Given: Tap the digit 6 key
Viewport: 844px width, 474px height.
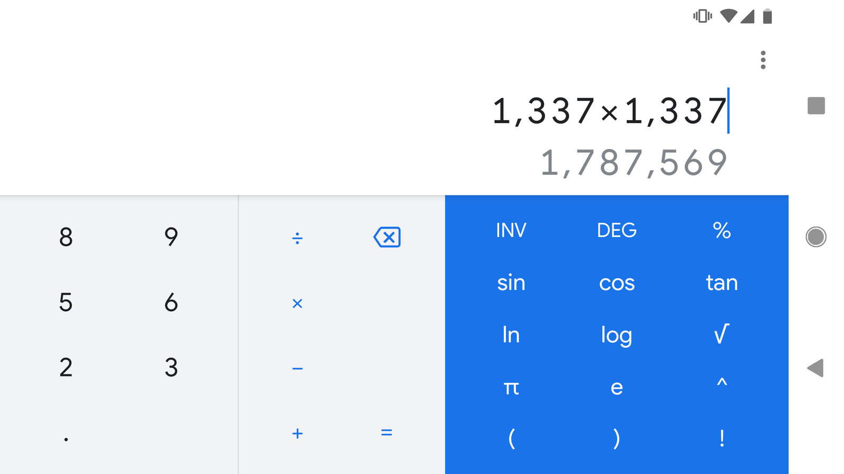Looking at the screenshot, I should click(171, 302).
